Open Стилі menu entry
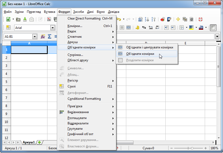223x153 pixels. (x=87, y=86)
